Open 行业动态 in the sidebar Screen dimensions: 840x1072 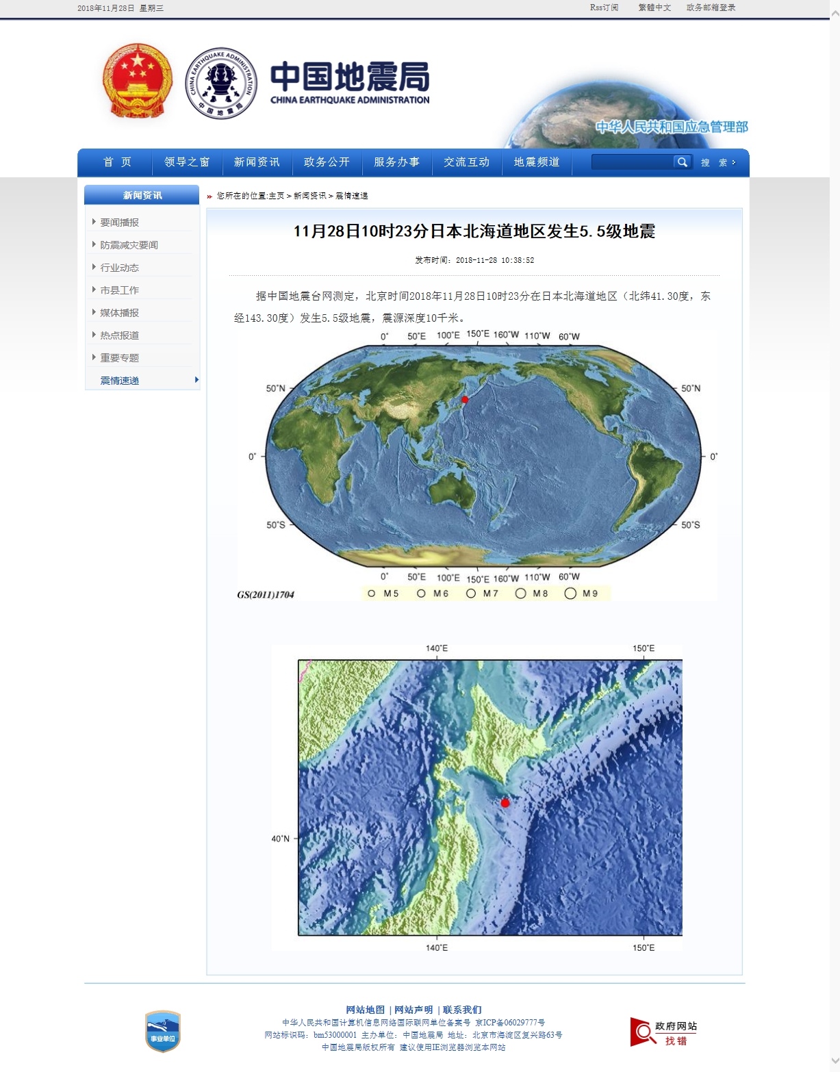tap(120, 268)
